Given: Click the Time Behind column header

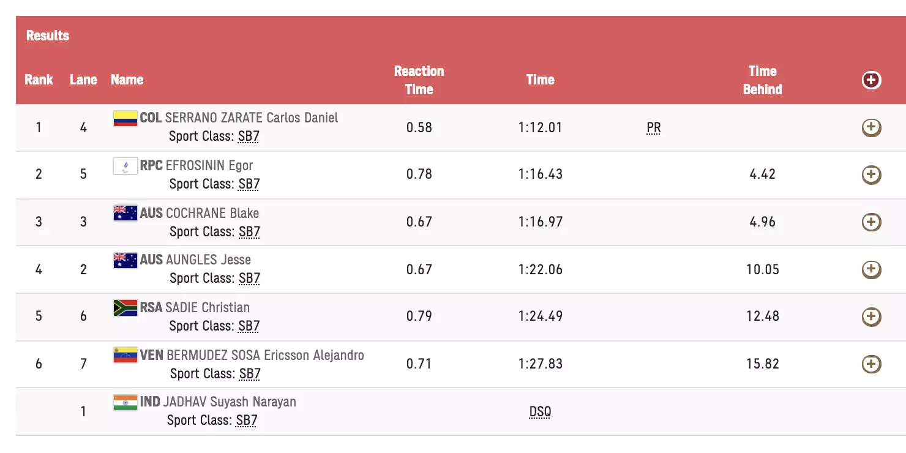Looking at the screenshot, I should click(x=762, y=80).
